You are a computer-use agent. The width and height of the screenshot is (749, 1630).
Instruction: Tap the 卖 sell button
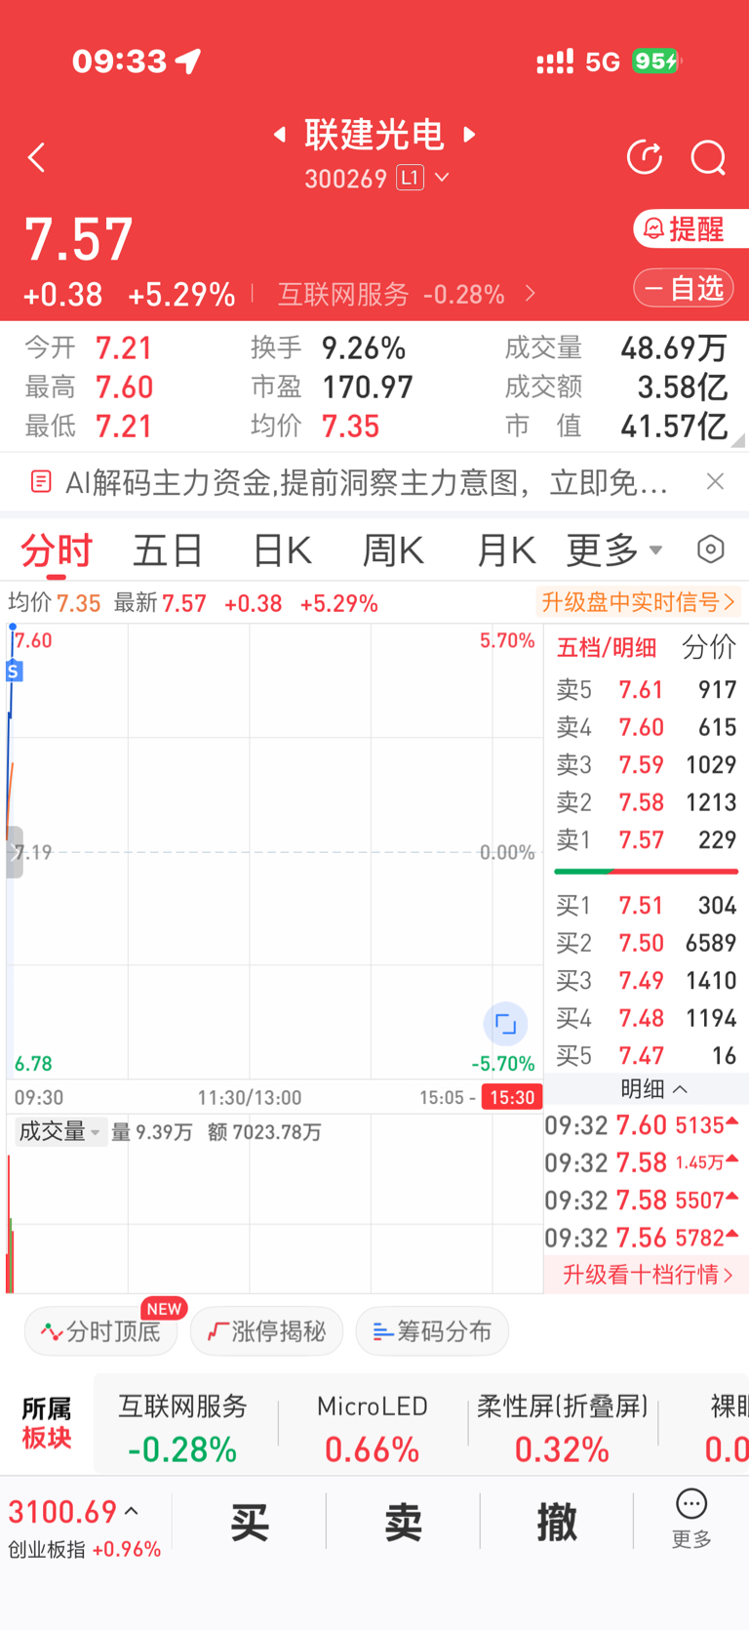point(403,1522)
